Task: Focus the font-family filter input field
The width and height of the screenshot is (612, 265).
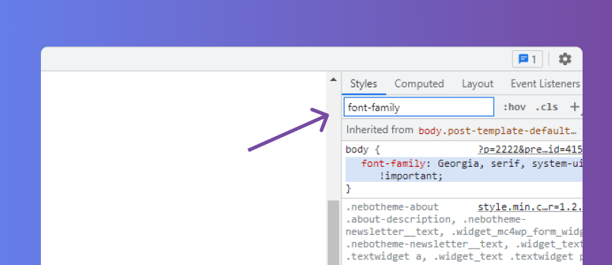Action: pyautogui.click(x=419, y=107)
